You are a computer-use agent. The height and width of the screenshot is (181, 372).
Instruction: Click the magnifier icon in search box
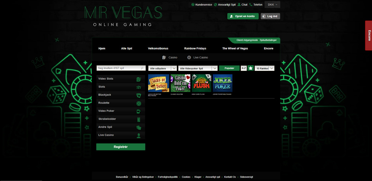(x=142, y=68)
